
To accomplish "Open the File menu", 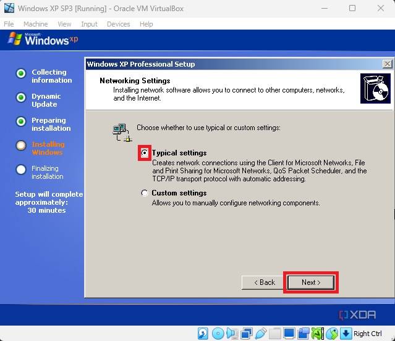I will tap(9, 24).
